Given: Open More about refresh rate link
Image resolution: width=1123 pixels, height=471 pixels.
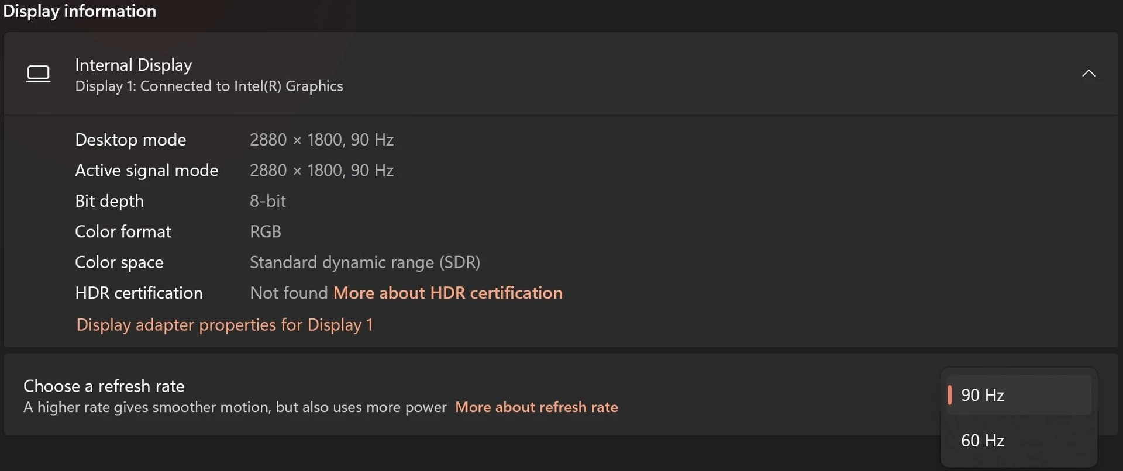Looking at the screenshot, I should click(x=536, y=407).
